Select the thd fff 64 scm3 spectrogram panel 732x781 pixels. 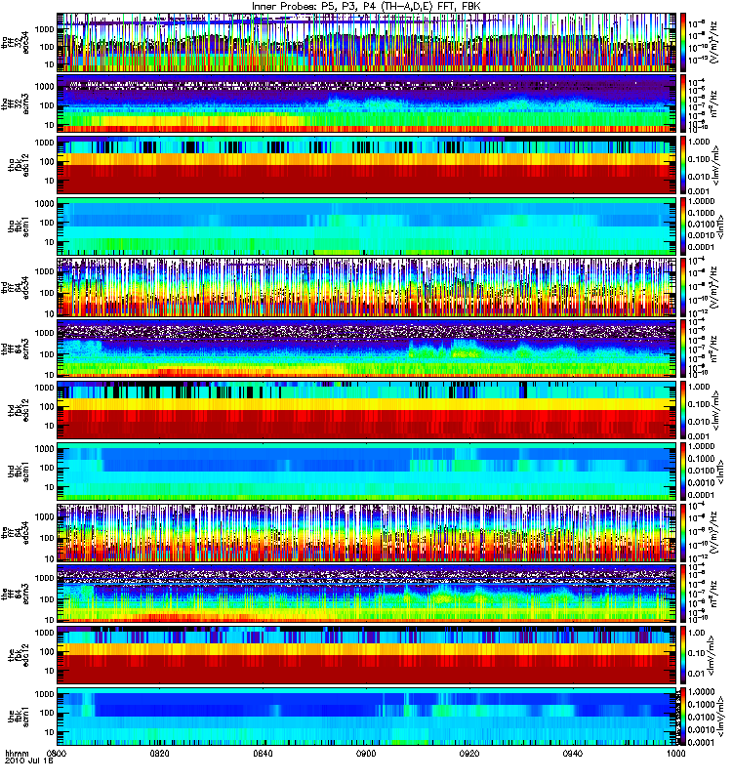[366, 349]
